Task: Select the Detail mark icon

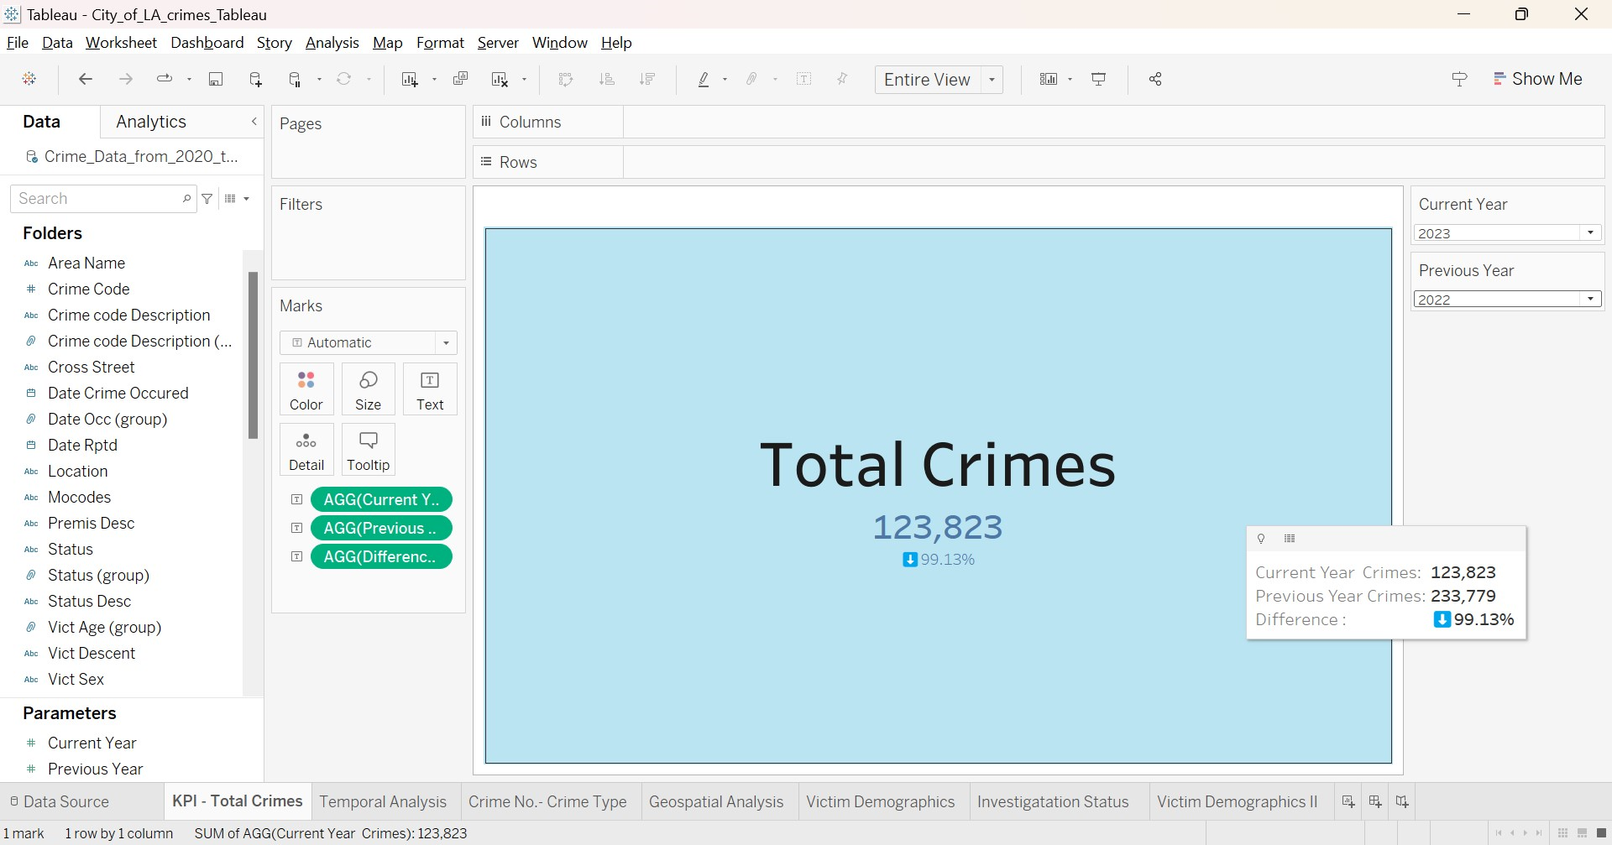Action: coord(306,449)
